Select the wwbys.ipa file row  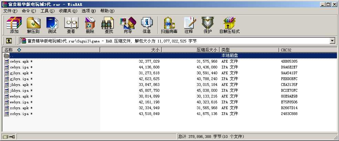click(169, 102)
